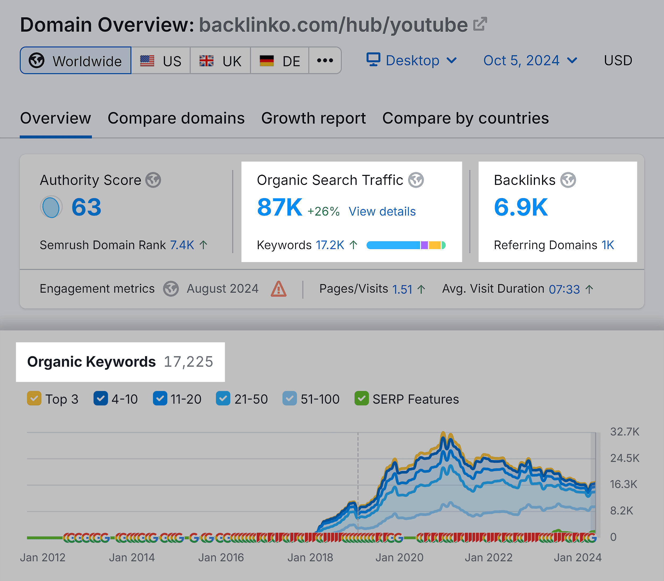Click globe icon beside Authority Score
Screen dimensions: 664x581
(153, 180)
